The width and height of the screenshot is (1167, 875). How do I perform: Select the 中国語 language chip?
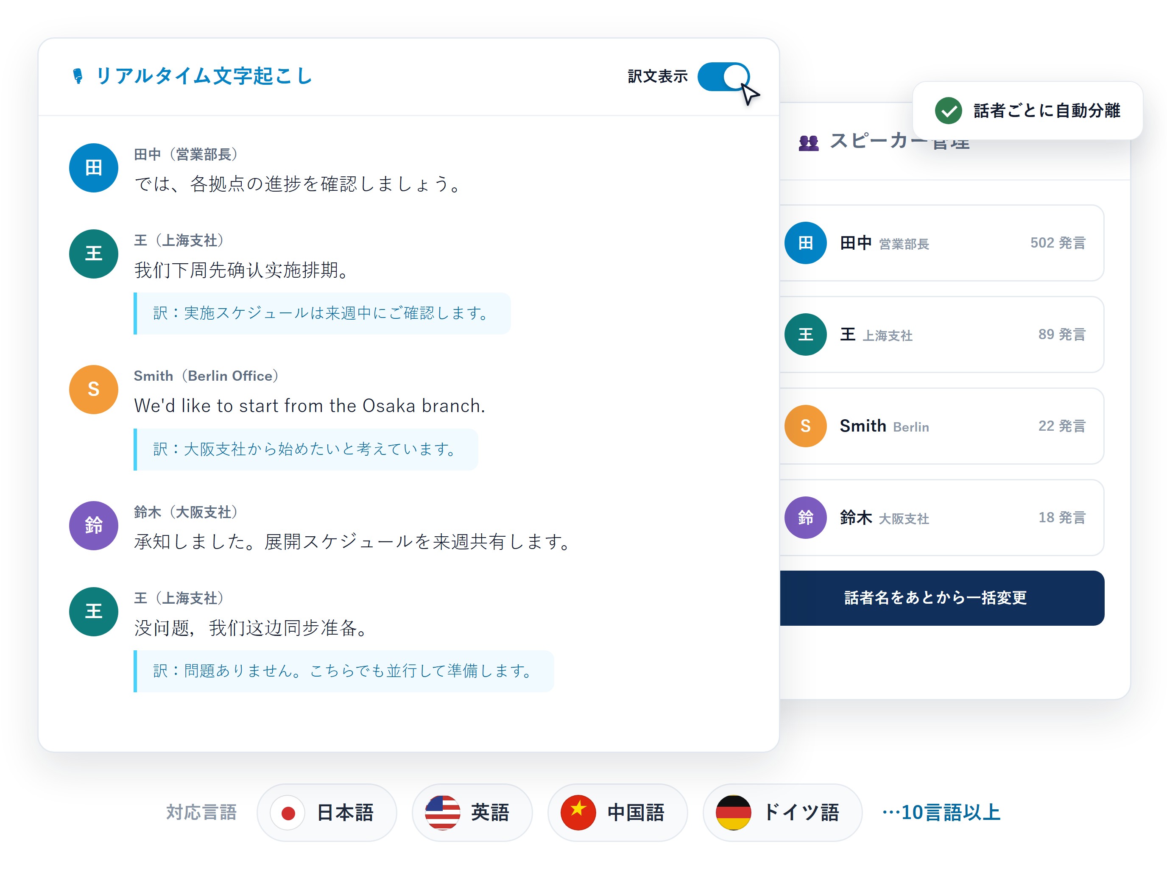(617, 813)
